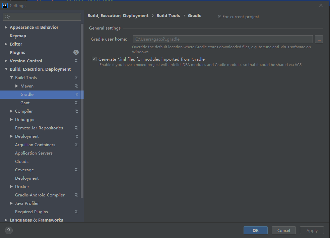The width and height of the screenshot is (330, 238).
Task: Click the project-level icon beside Required Plugins
Action: (x=77, y=212)
